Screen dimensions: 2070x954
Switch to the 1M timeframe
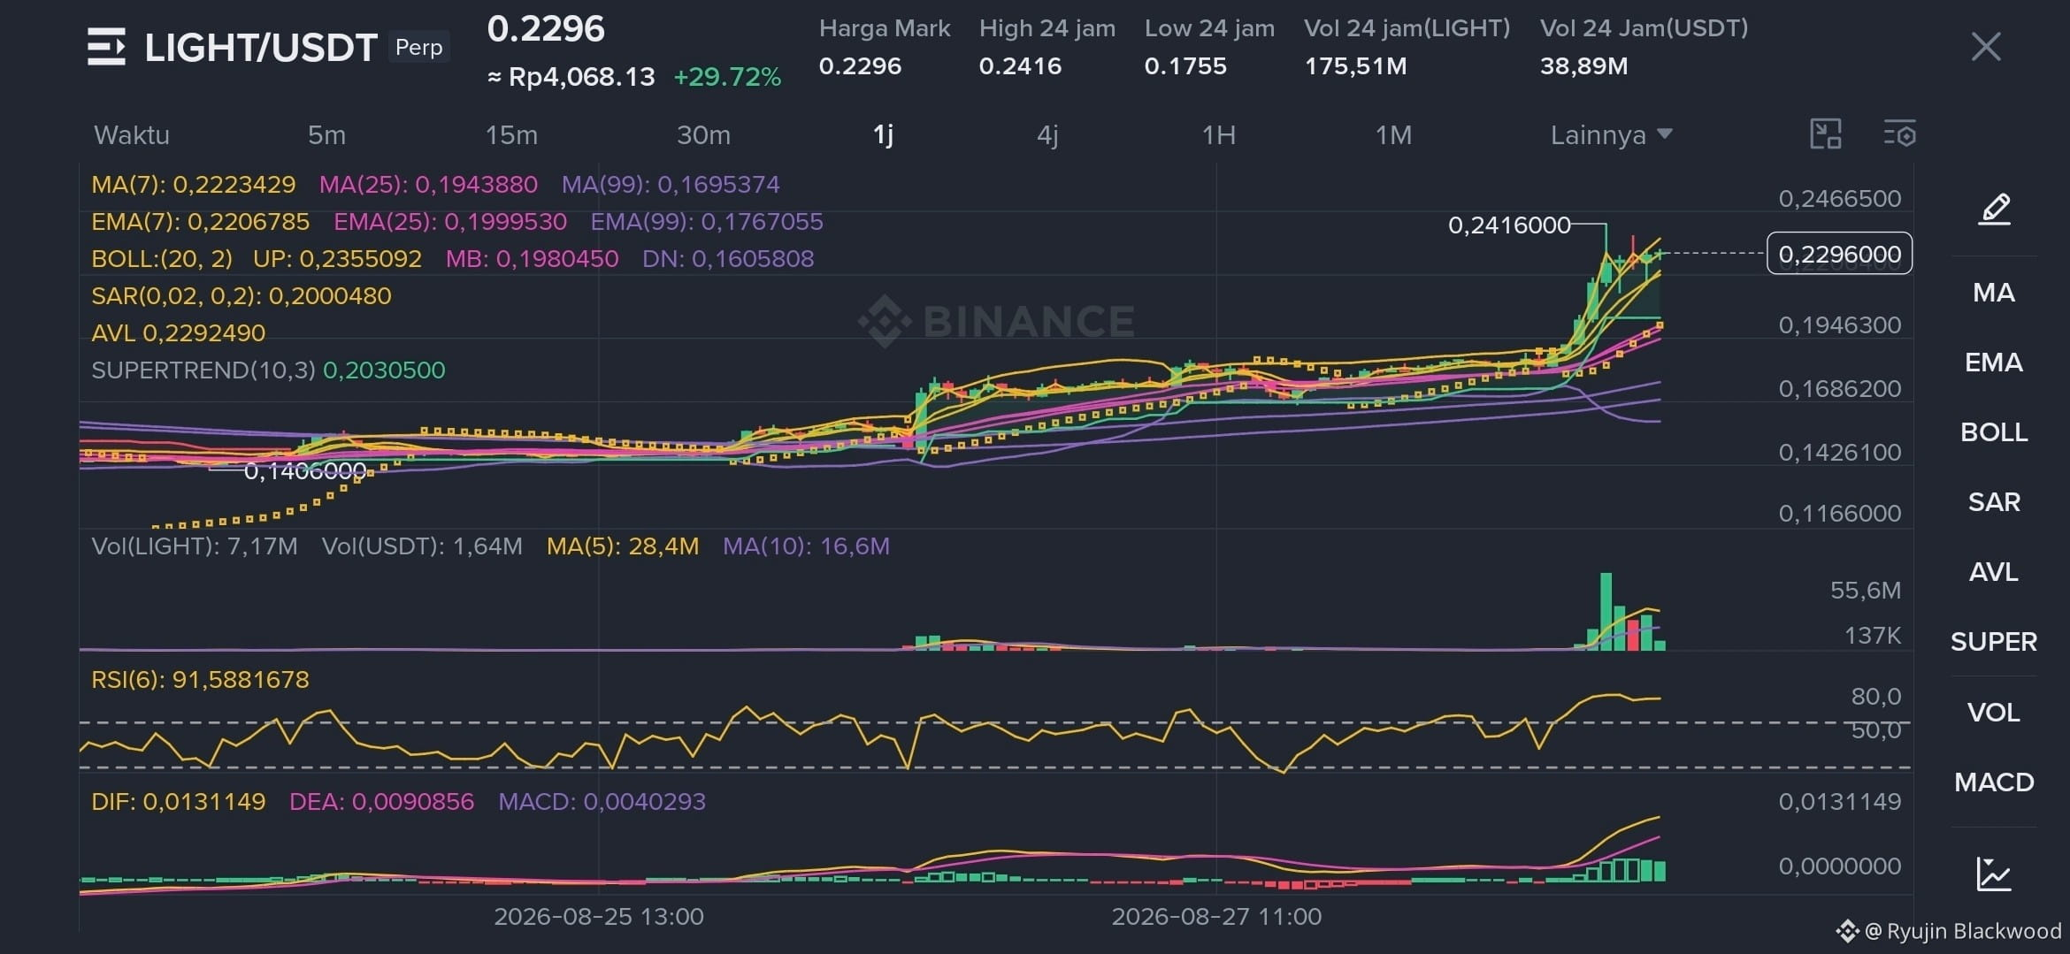click(1393, 135)
